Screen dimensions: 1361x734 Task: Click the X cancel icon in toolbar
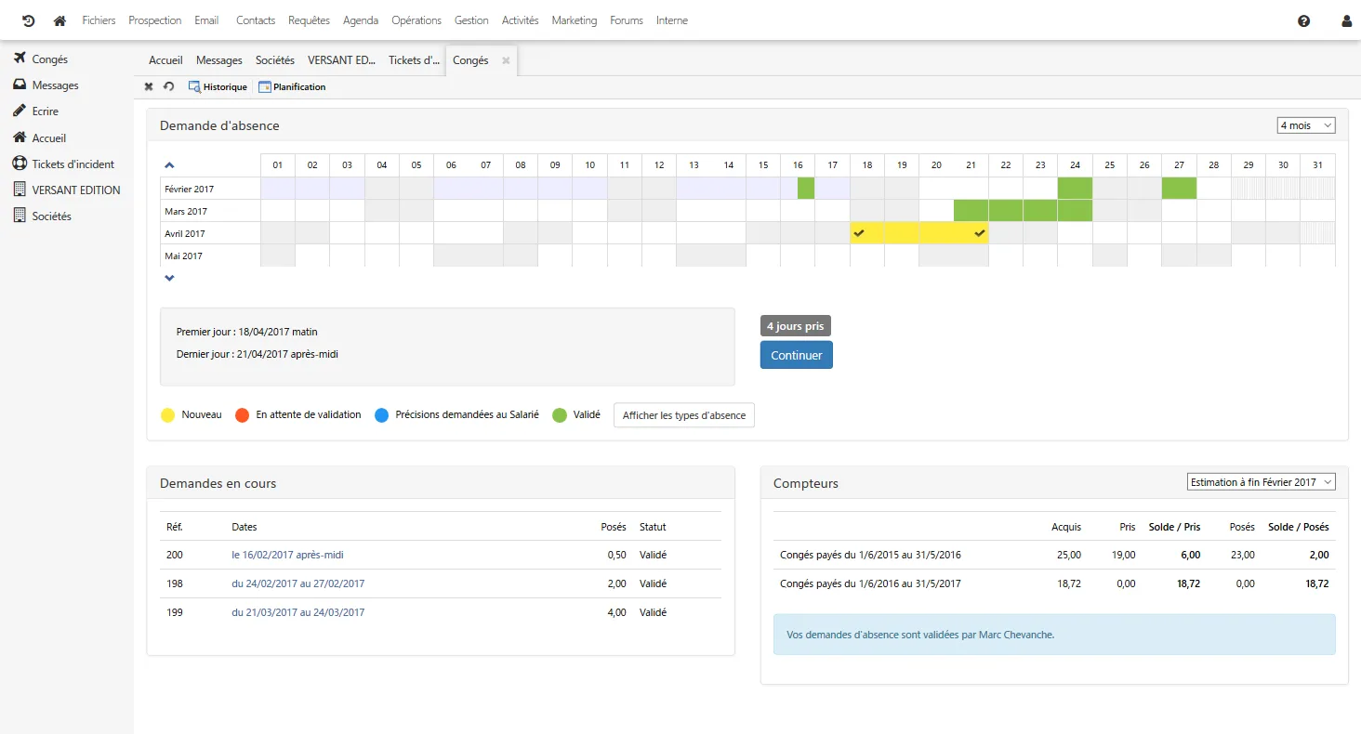click(x=149, y=86)
